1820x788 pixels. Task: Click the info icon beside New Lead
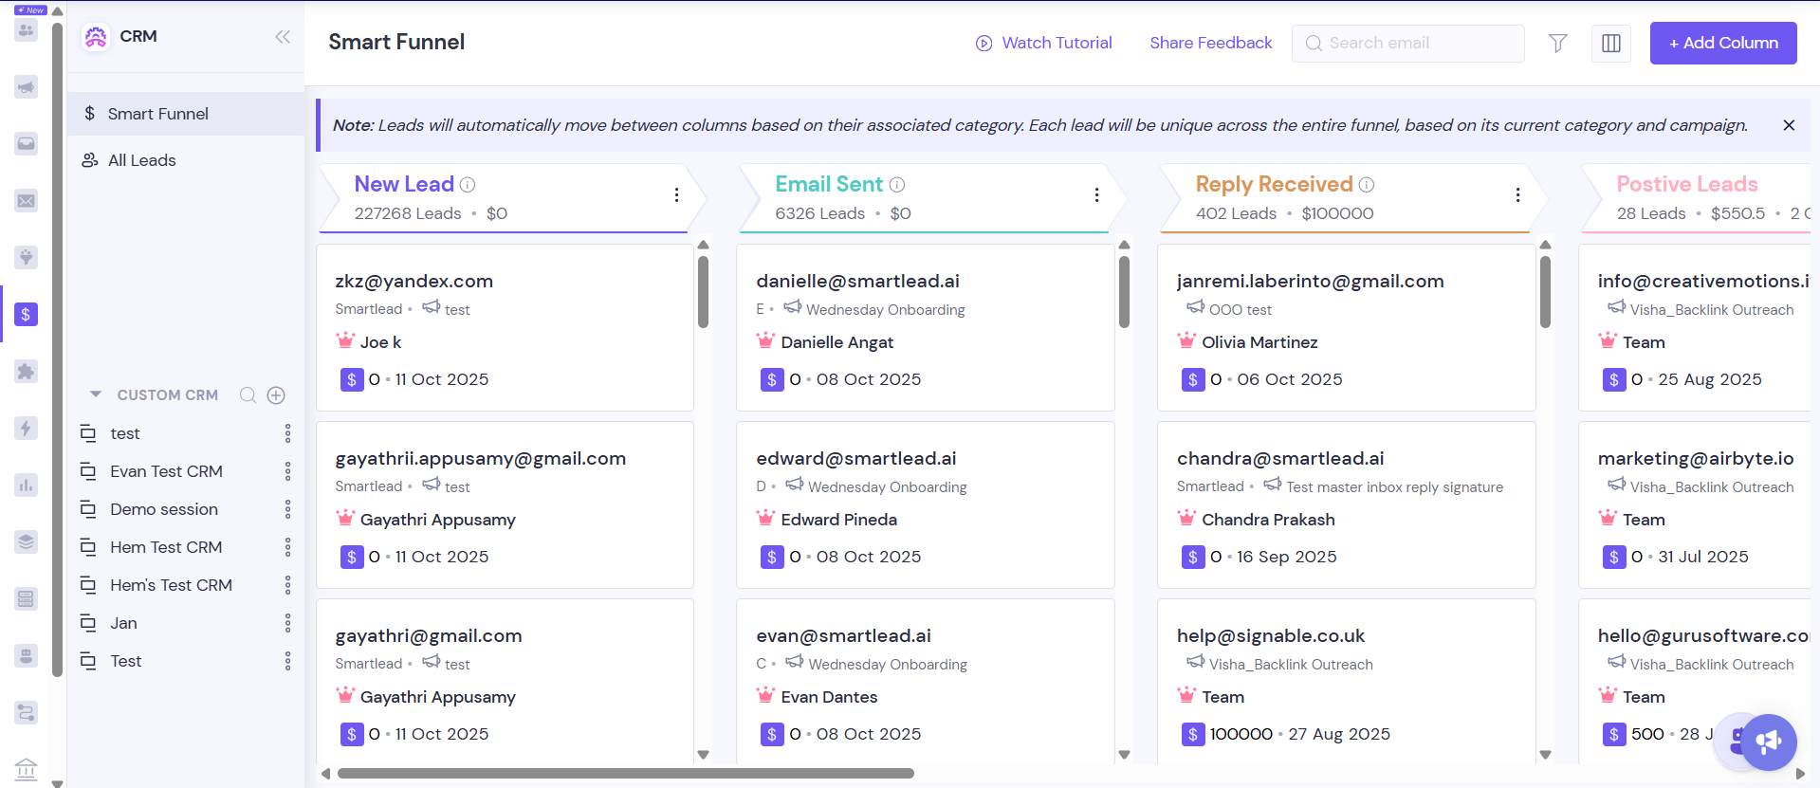[468, 185]
